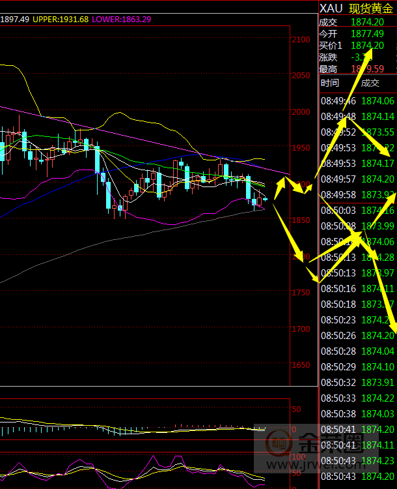The image size is (397, 489).
Task: Select the 08:50:03 tick row
Action: [357, 211]
